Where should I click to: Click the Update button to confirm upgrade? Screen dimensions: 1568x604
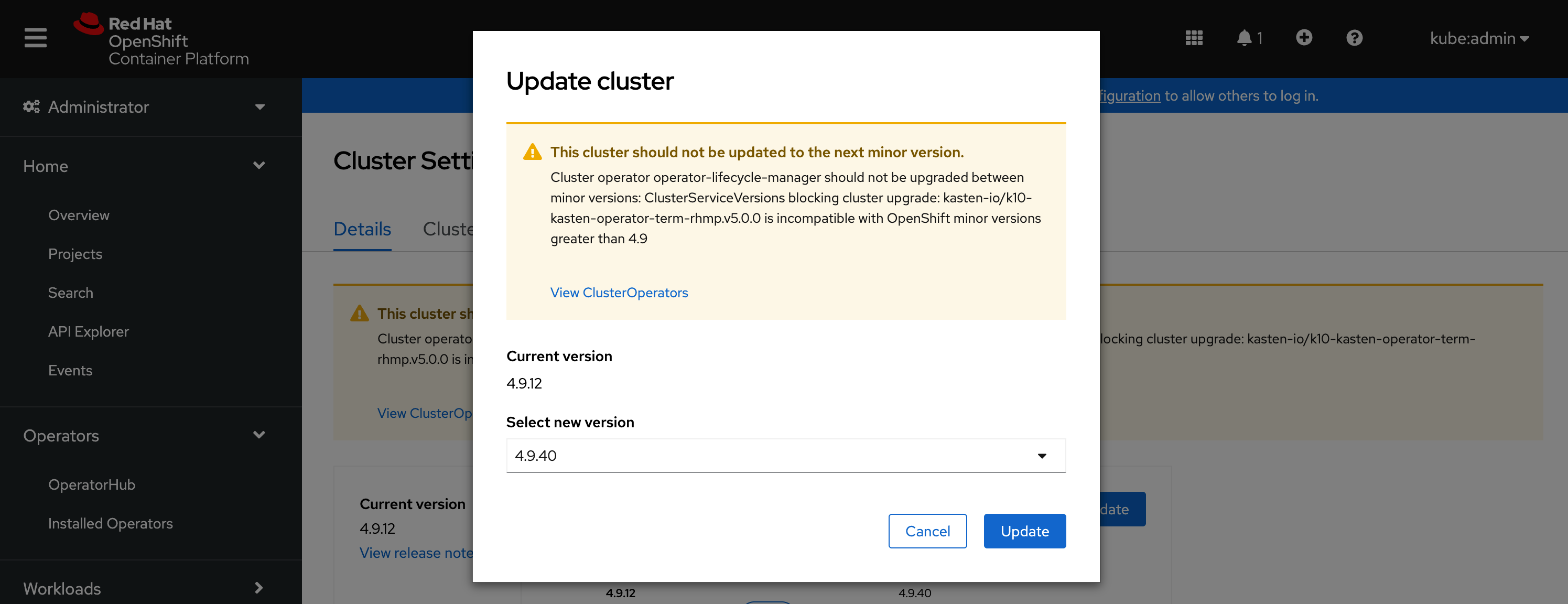1024,531
